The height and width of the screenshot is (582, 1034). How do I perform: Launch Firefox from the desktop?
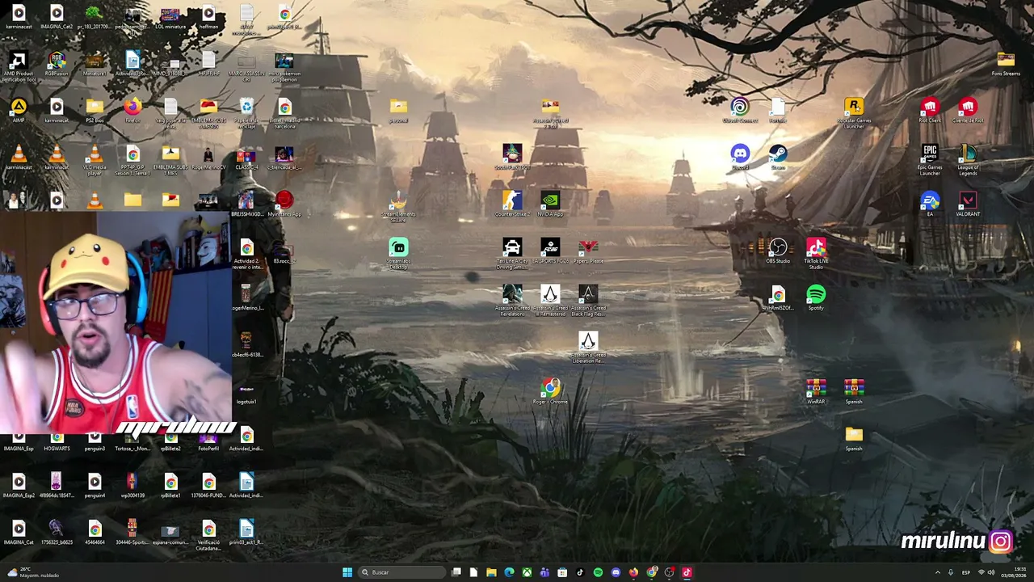[x=132, y=111]
